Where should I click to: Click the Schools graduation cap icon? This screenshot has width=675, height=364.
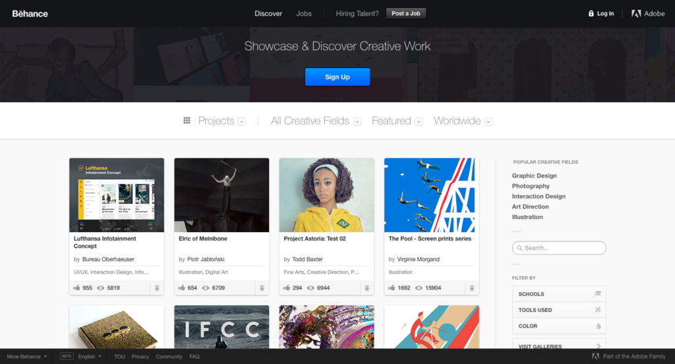(597, 294)
